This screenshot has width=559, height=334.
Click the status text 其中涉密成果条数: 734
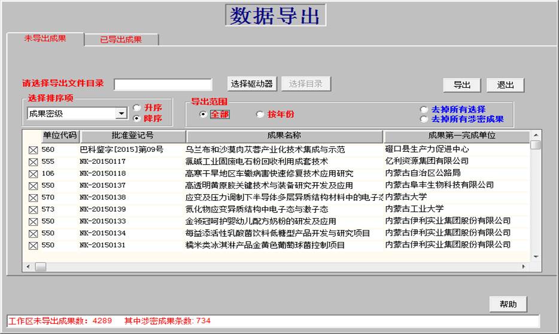coord(168,321)
